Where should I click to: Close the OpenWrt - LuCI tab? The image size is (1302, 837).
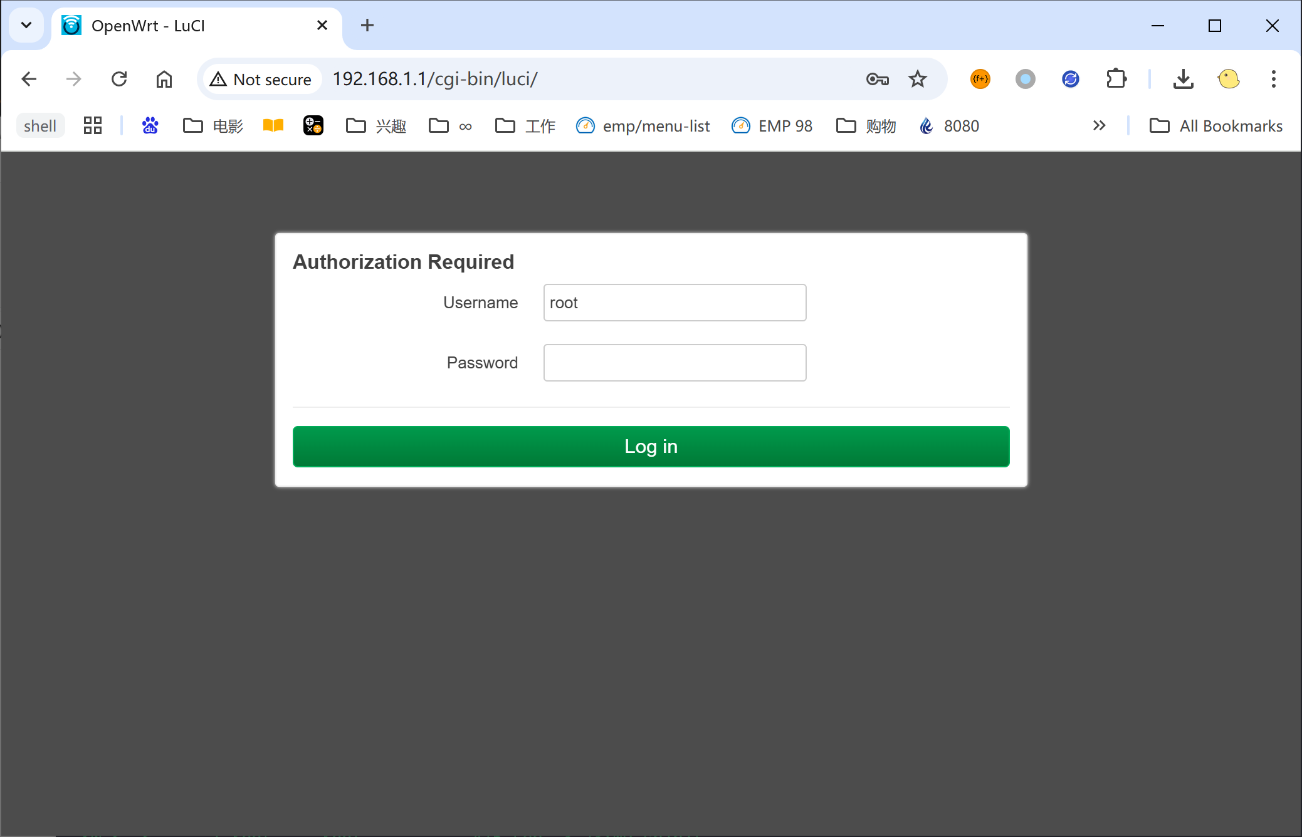point(322,25)
